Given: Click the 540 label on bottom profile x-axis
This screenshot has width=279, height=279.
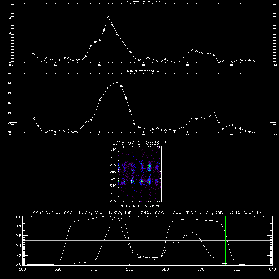Looking at the screenshot, I should point(94,269).
